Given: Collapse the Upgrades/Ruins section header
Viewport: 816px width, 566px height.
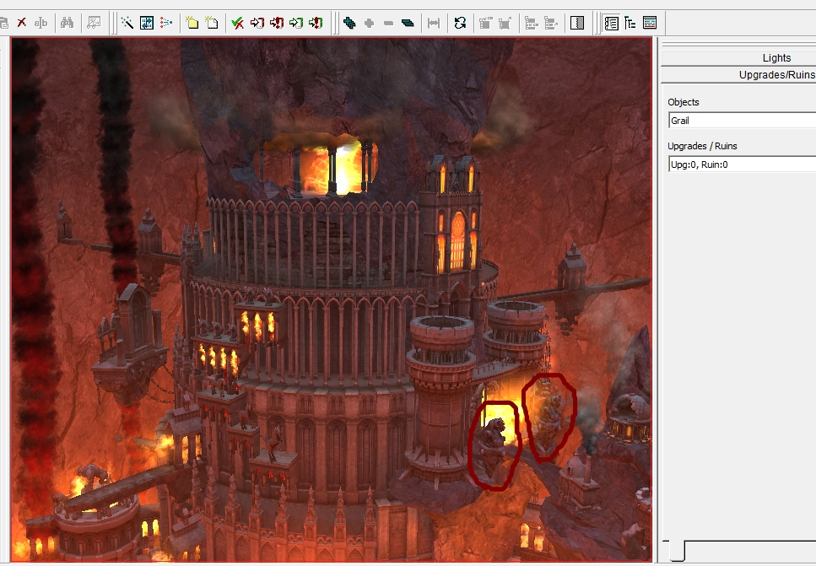Looking at the screenshot, I should pos(738,74).
